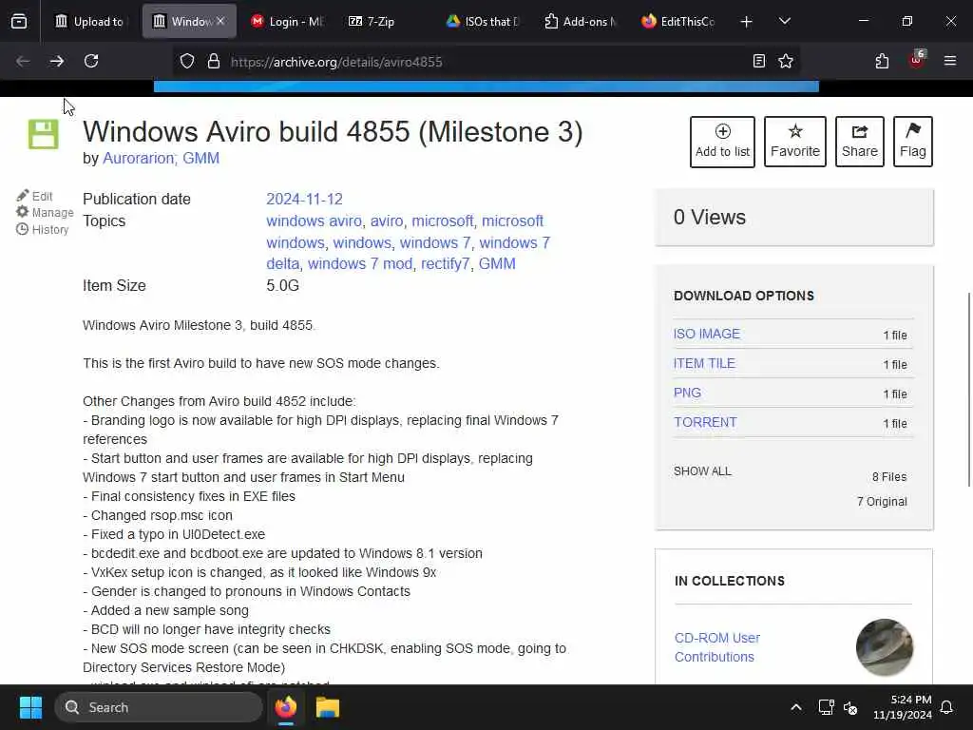Open the muted volume tray icon
Screen dimensions: 973x730
click(850, 707)
